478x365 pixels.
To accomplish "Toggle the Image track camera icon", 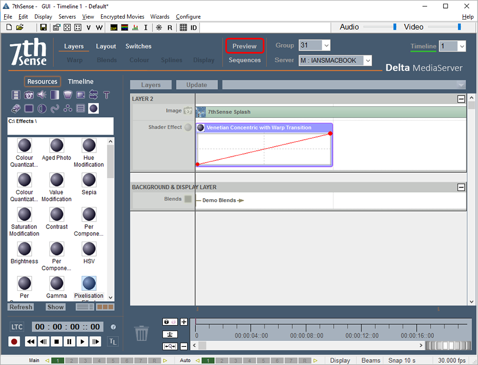I will tap(188, 111).
